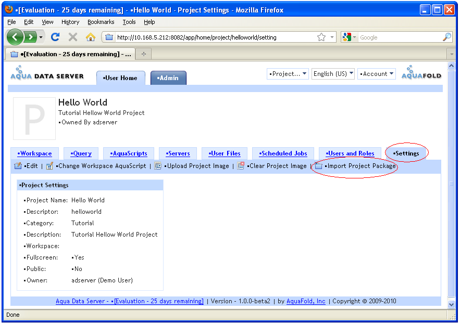Click the Aqua Data Server logo
460x323 pixels.
click(47, 73)
